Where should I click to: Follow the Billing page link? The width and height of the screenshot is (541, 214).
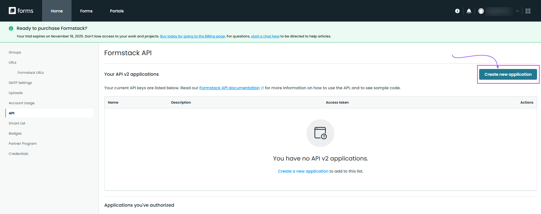click(192, 36)
